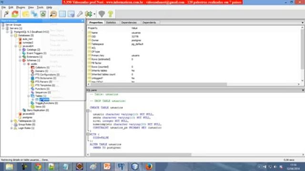The image size is (305, 171).
Task: Close the Object browser panel
Action: click(x=82, y=21)
